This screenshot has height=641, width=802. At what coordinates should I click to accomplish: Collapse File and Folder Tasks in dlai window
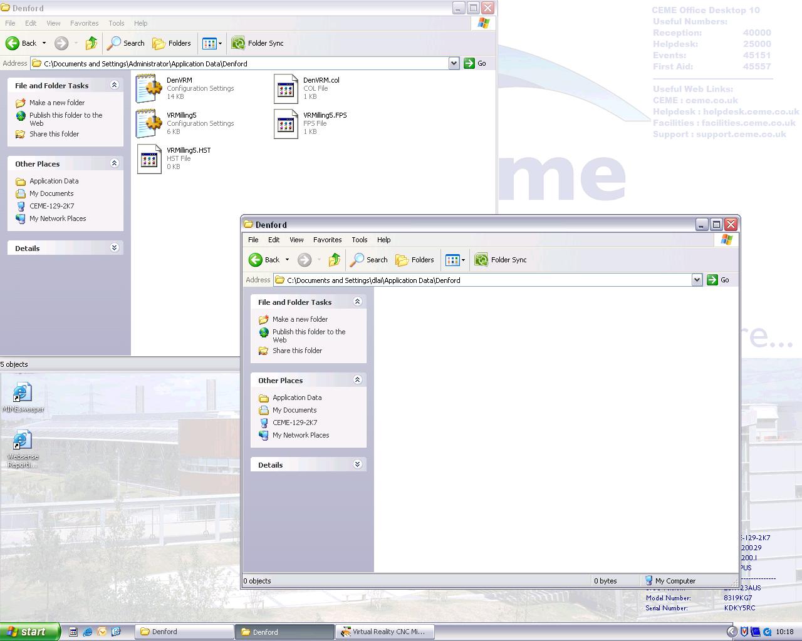358,302
